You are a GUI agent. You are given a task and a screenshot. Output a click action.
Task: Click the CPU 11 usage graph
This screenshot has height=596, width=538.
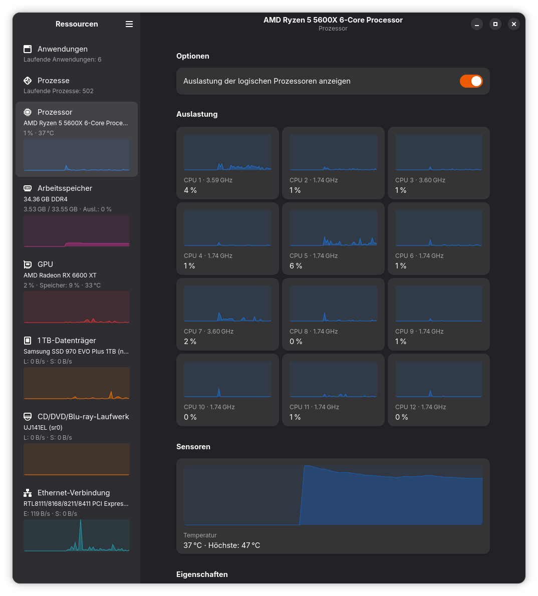(333, 379)
